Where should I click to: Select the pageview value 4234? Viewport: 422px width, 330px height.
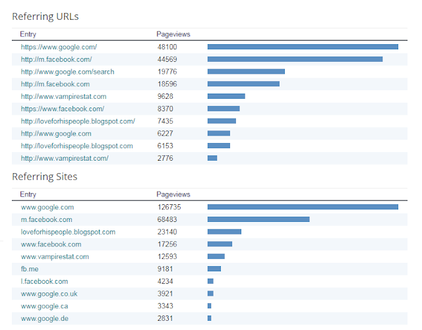tap(166, 282)
